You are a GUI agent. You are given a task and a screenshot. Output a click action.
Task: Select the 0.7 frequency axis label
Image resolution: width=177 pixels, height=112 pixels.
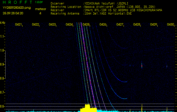tap(3, 92)
